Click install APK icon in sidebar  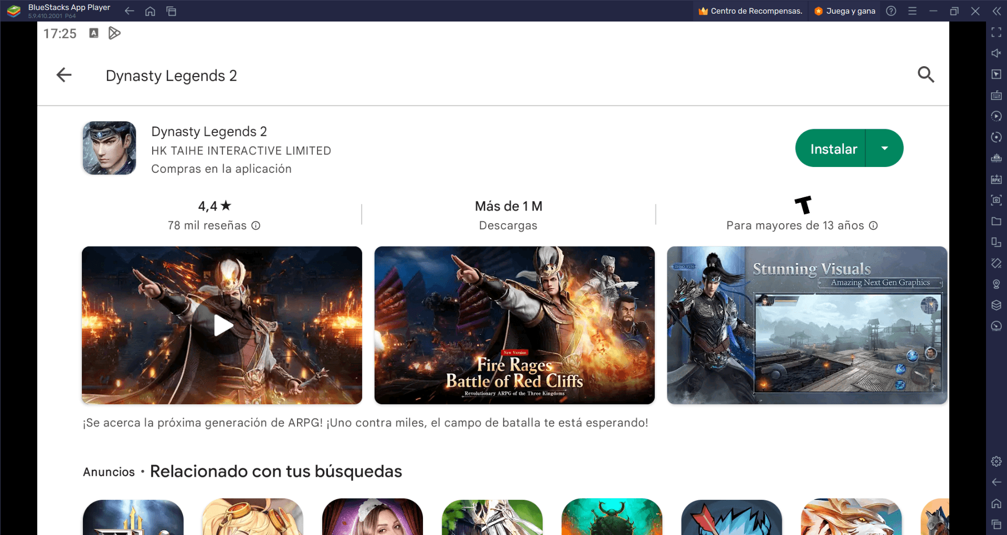[997, 180]
